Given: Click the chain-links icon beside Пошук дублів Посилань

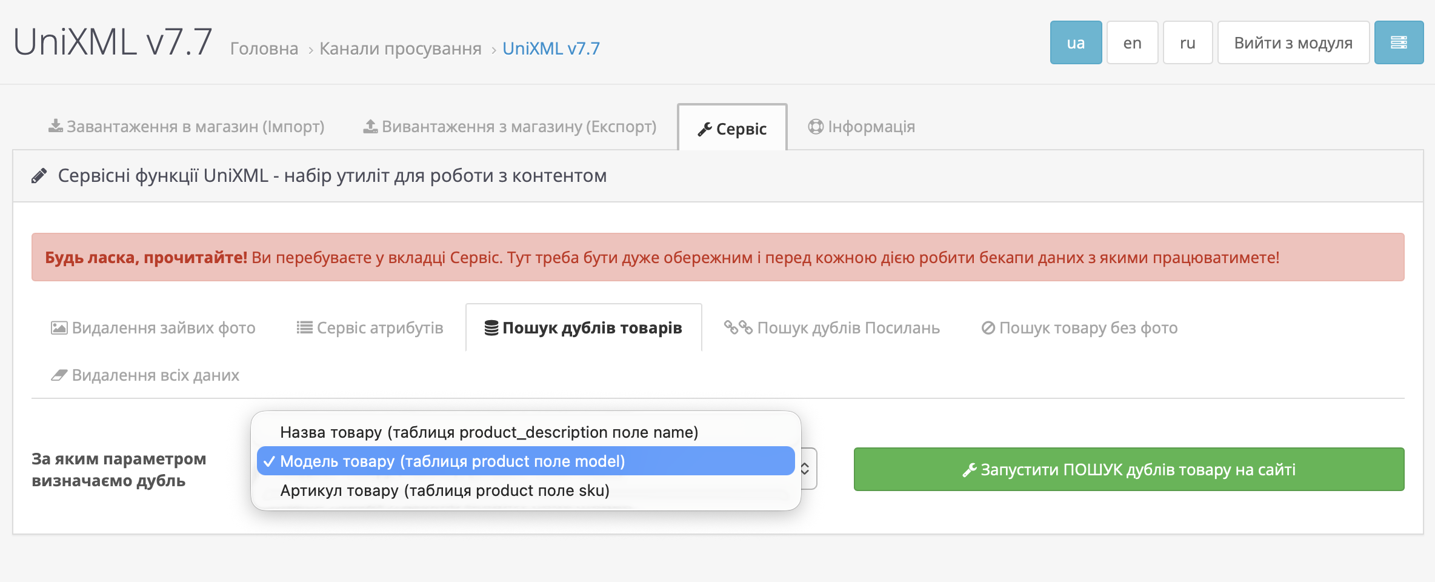Looking at the screenshot, I should pos(738,327).
